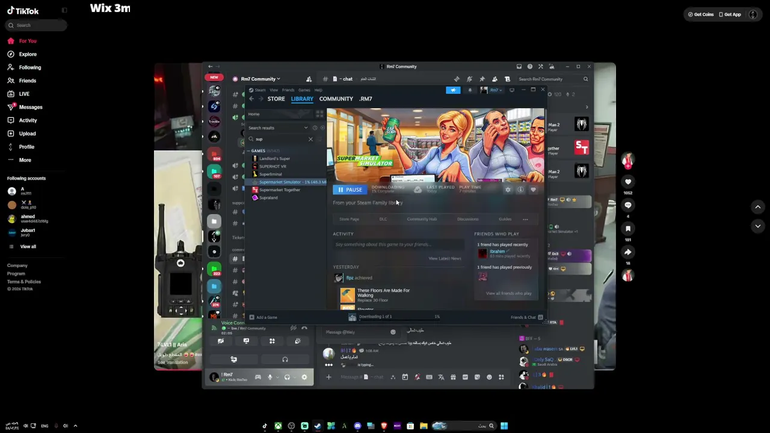770x433 pixels.
Task: Show pinned messages in Discord chat
Action: pyautogui.click(x=482, y=79)
